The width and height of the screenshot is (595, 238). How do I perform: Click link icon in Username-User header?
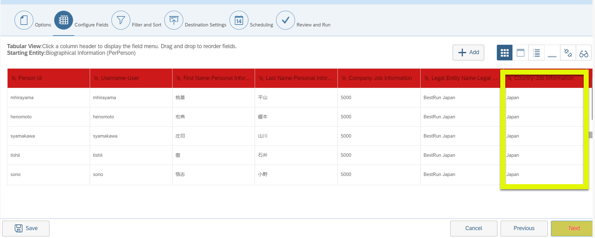96,78
